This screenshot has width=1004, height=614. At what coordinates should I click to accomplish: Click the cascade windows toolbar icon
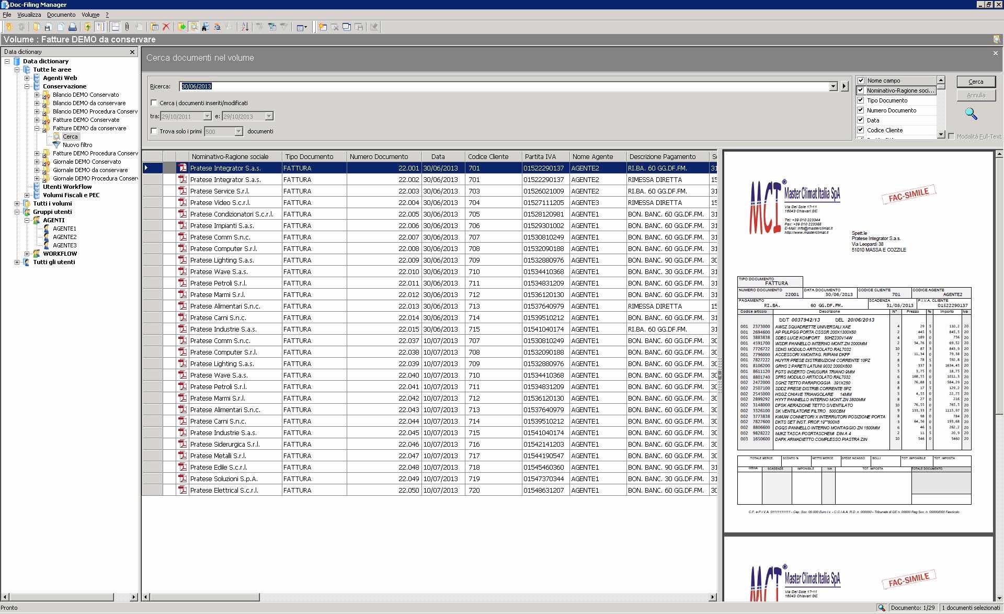(x=346, y=27)
